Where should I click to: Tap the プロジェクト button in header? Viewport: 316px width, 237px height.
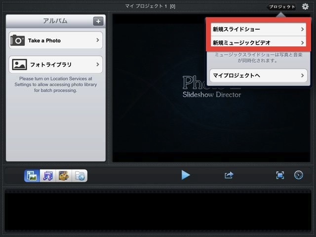[x=281, y=6]
